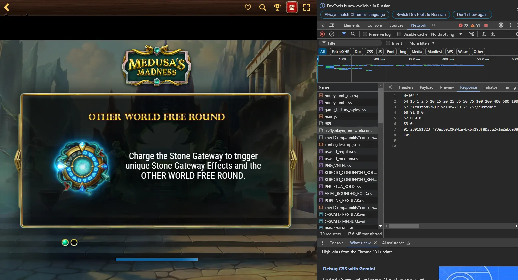Screen dimensions: 518x280
Task: Previous slide arrow on game info panel
Action: coord(17,160)
